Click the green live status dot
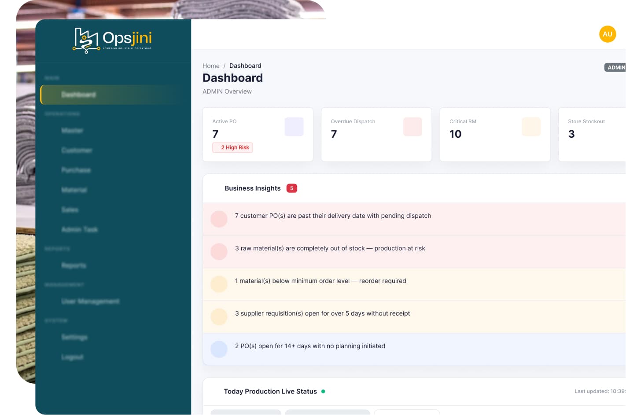 click(323, 391)
